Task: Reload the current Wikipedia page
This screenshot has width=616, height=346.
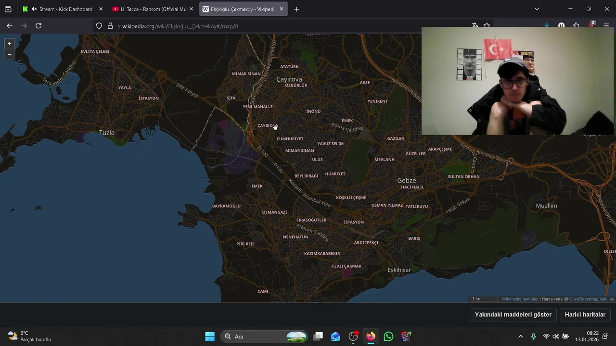Action: [38, 26]
